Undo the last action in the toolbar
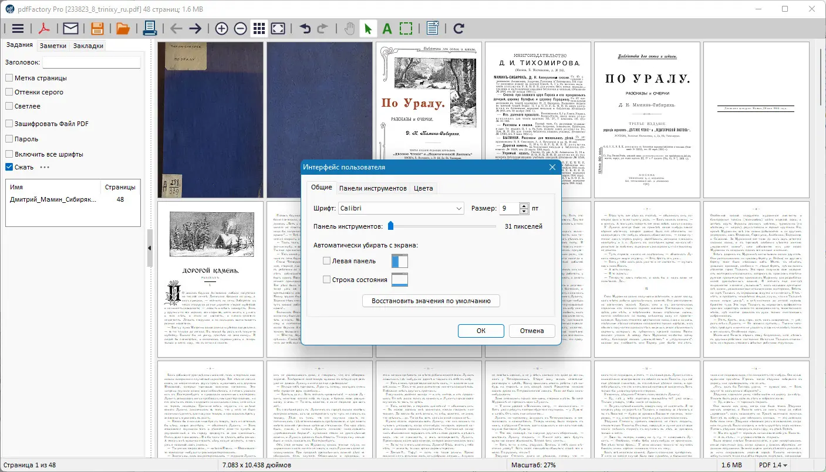The image size is (826, 472). coord(305,28)
